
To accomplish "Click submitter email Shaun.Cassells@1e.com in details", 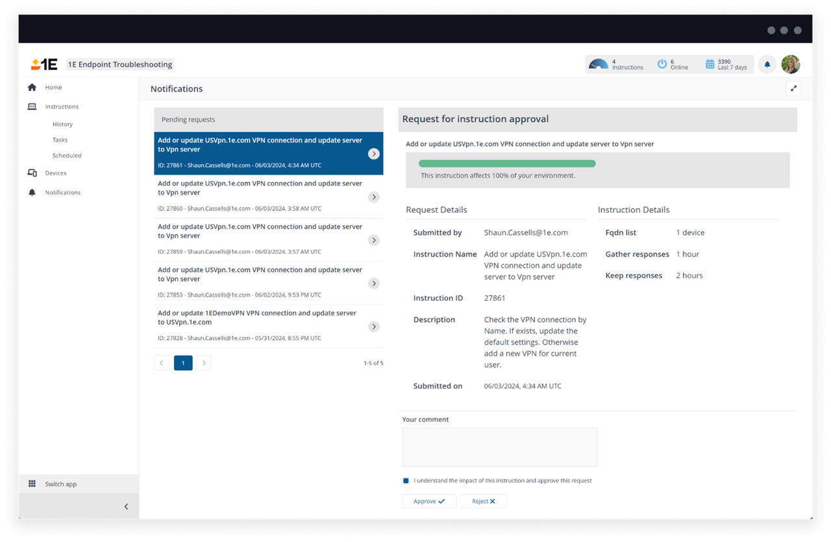I will (526, 232).
